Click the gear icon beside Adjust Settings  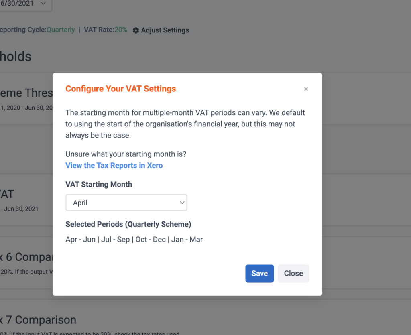pos(136,30)
